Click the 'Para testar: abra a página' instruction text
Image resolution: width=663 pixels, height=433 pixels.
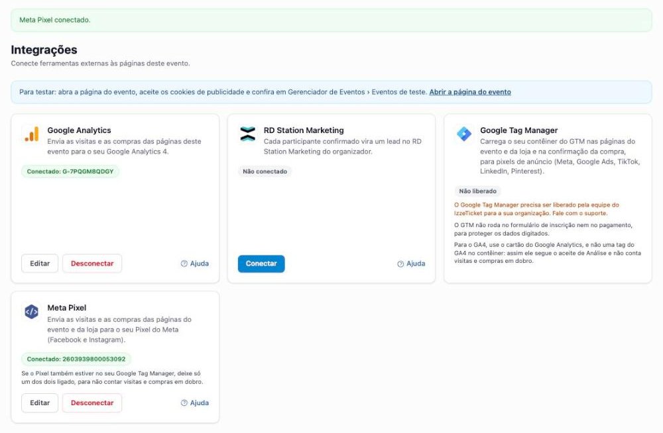[x=223, y=92]
